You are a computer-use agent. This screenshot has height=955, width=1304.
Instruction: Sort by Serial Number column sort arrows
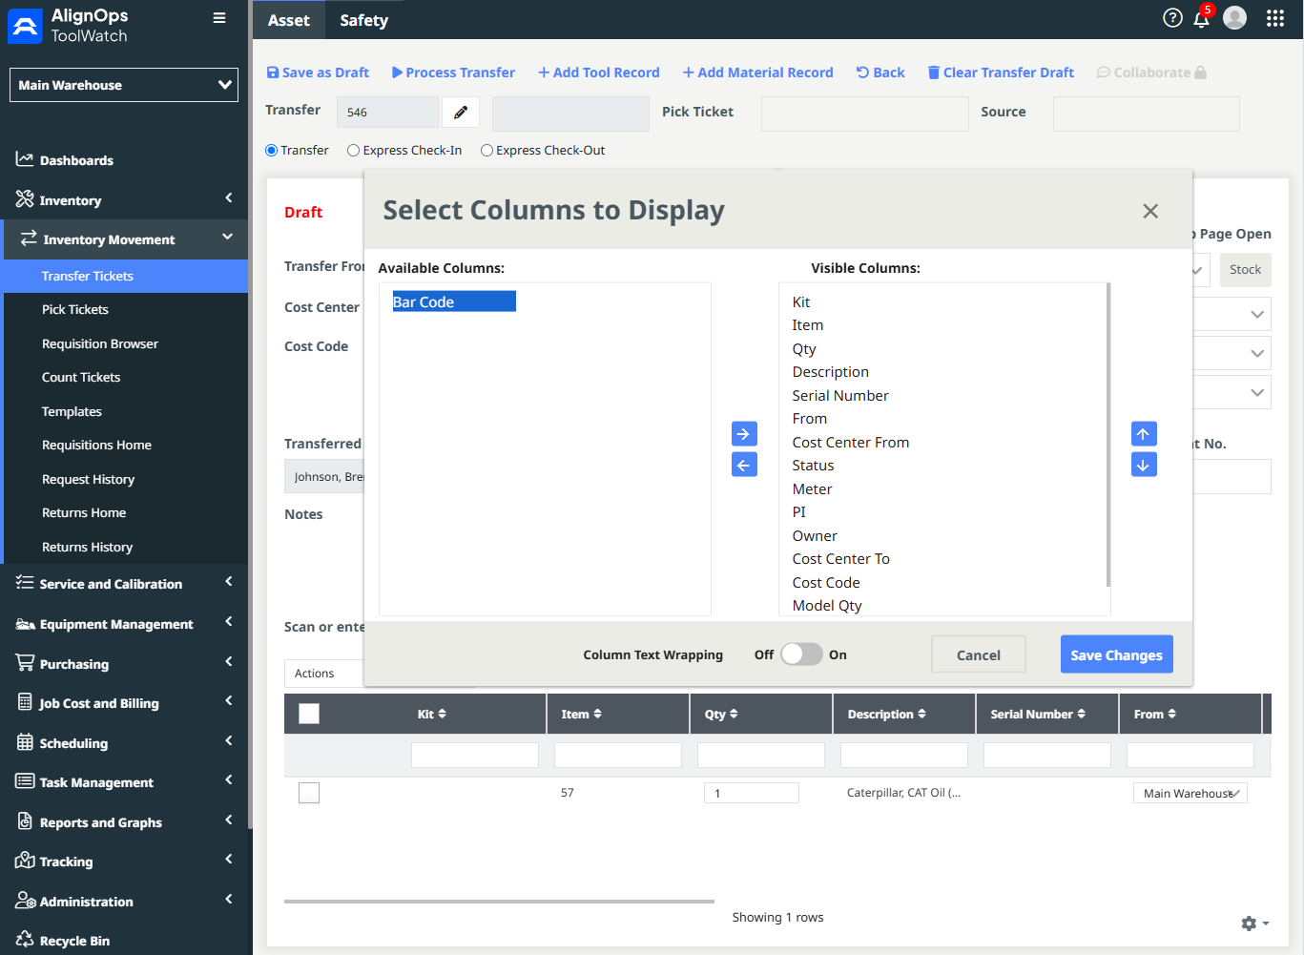pyautogui.click(x=1081, y=714)
